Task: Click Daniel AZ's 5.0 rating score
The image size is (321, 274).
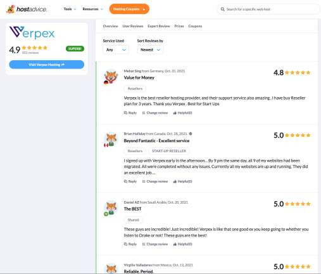Action: pos(279,204)
